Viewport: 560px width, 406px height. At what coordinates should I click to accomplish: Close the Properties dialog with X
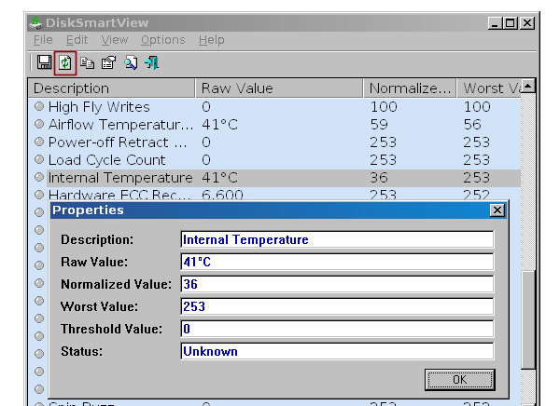(497, 210)
